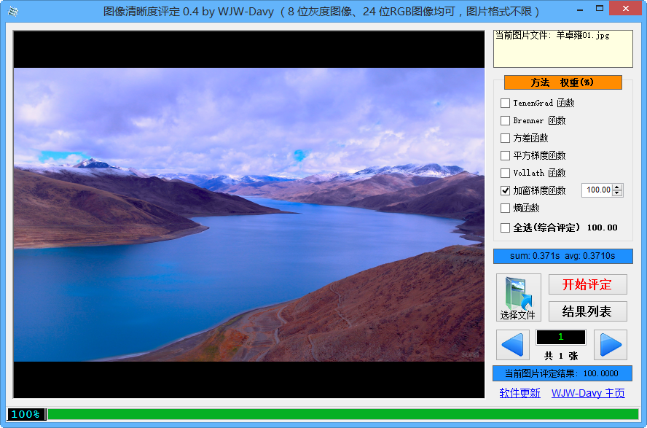Image resolution: width=647 pixels, height=428 pixels.
Task: Check the 方差函数 option
Action: [x=505, y=138]
